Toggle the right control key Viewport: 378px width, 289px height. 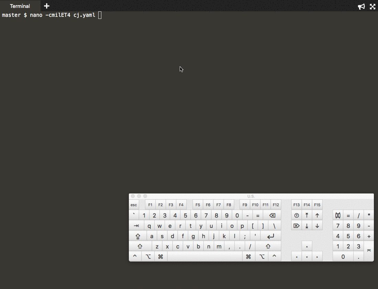click(x=274, y=257)
